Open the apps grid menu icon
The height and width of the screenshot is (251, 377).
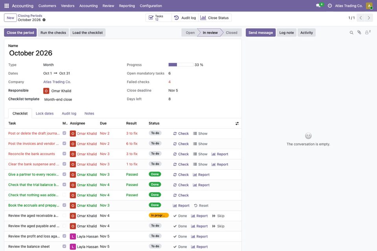7,5
